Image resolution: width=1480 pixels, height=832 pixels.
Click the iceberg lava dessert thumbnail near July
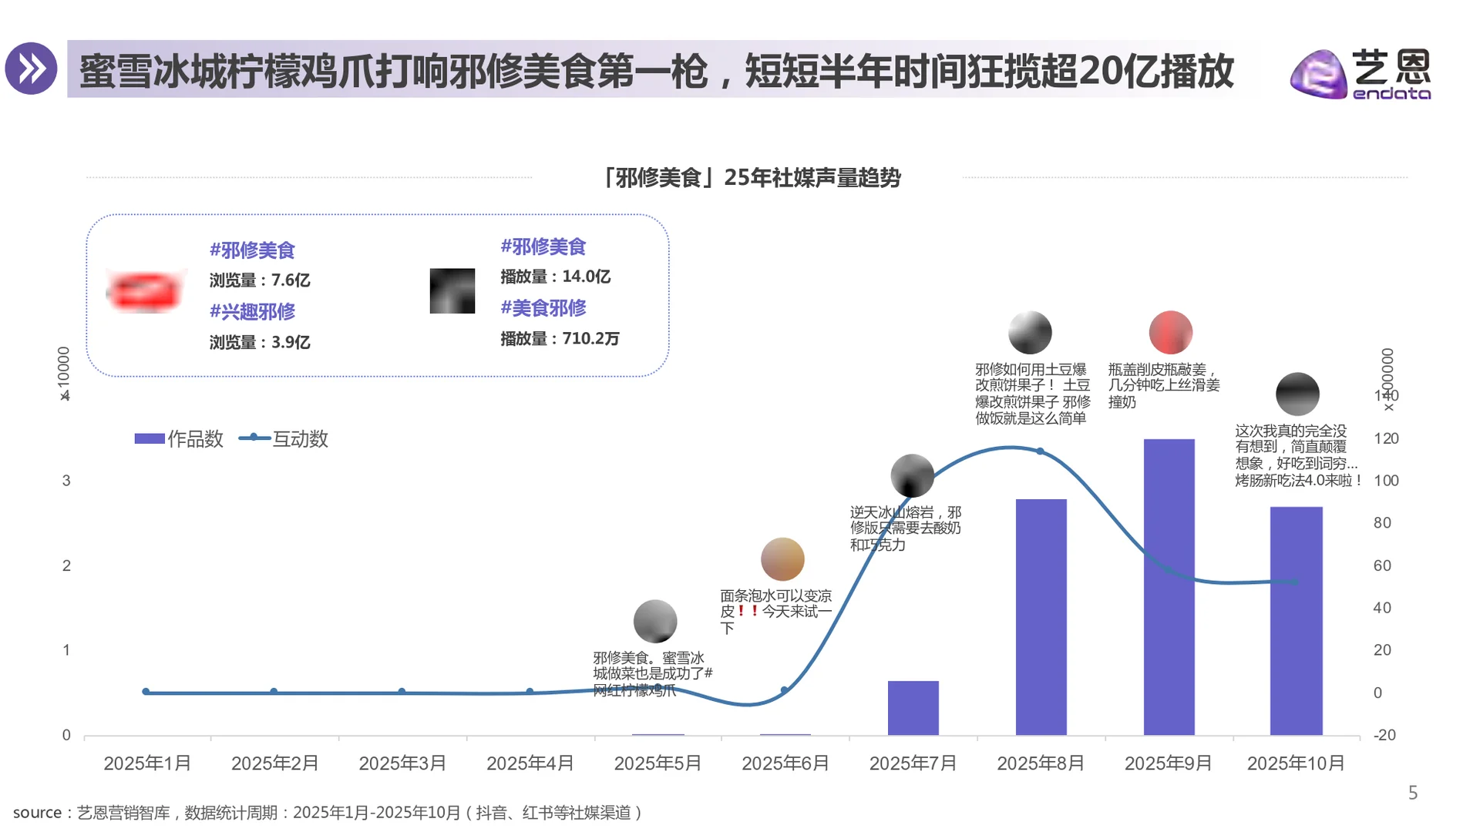click(912, 475)
